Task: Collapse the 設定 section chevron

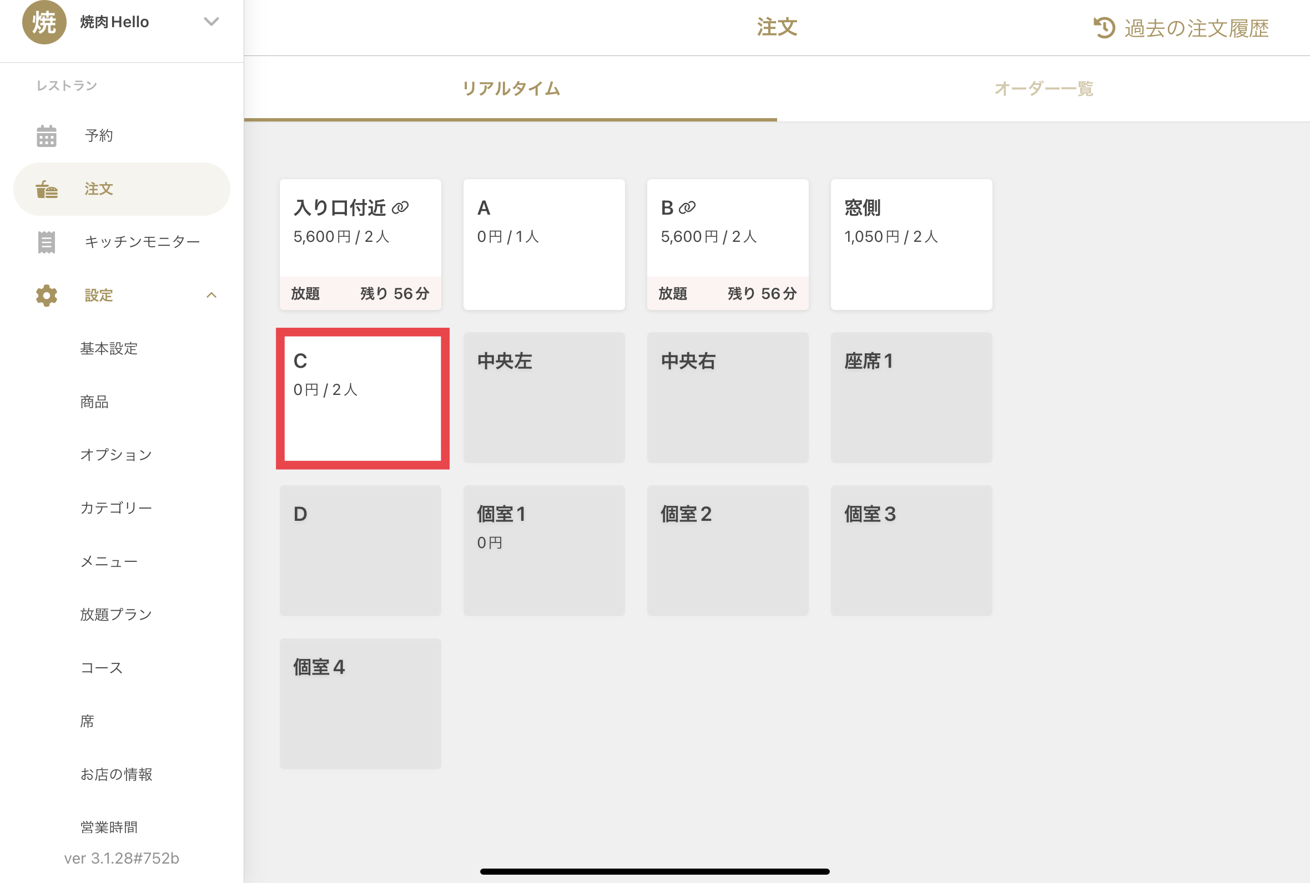Action: pyautogui.click(x=211, y=295)
